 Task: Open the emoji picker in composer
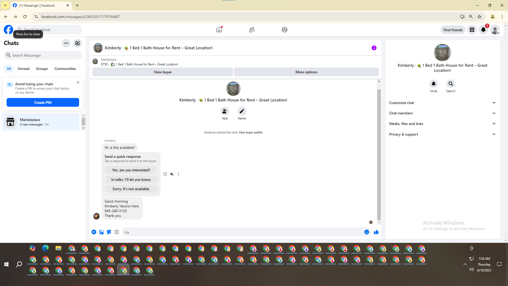tap(367, 232)
